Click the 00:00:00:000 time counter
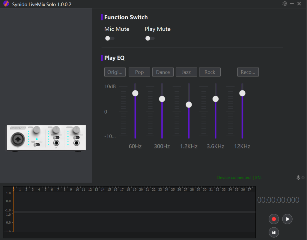Screen dimensions: 307x240 [278, 200]
